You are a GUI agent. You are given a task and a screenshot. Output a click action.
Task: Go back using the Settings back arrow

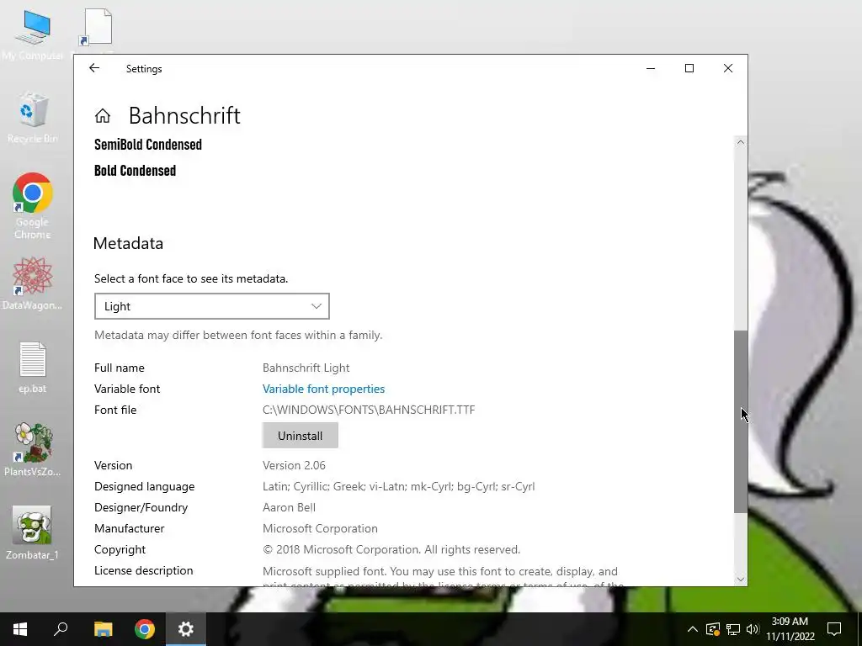click(94, 68)
